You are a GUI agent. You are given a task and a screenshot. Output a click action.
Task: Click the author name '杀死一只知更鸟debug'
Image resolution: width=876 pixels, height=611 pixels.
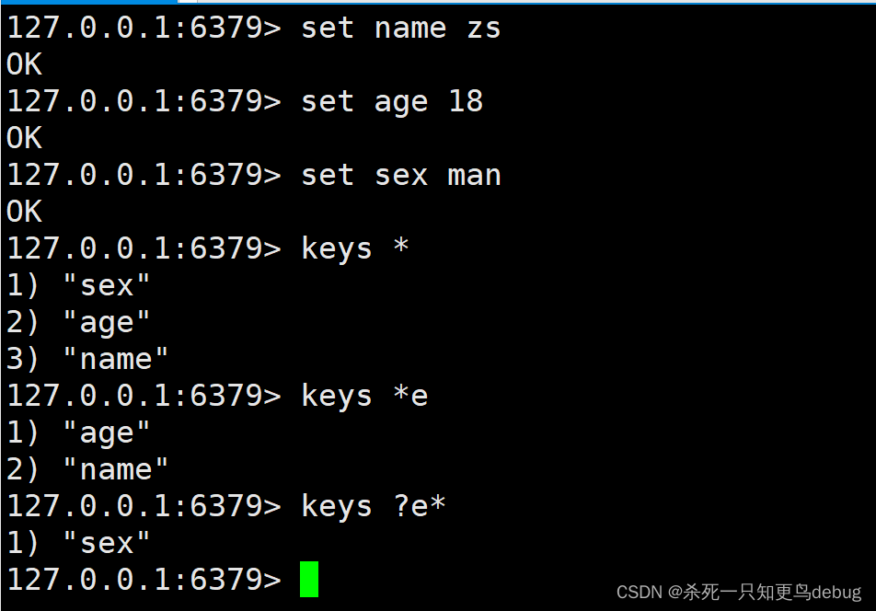coord(771,592)
